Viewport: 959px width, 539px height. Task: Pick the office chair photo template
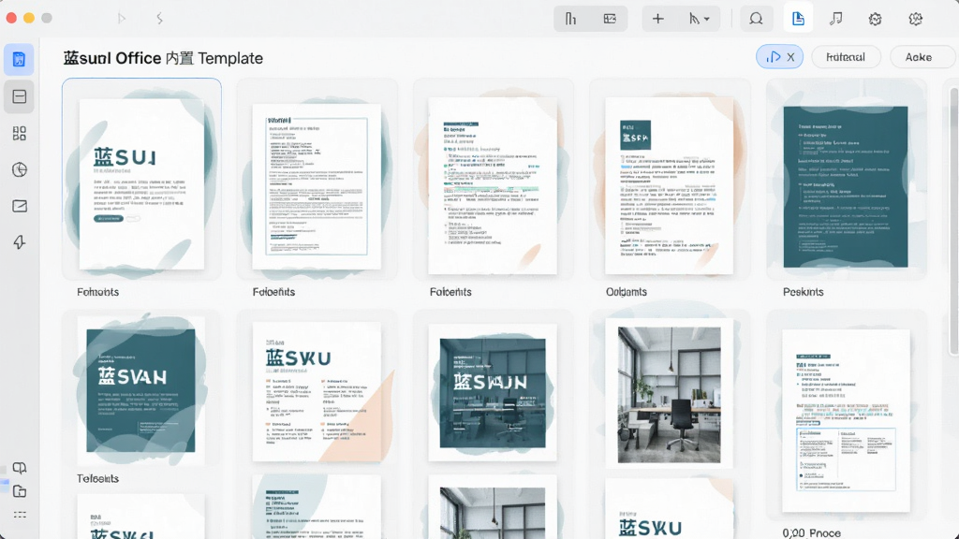[x=669, y=394]
